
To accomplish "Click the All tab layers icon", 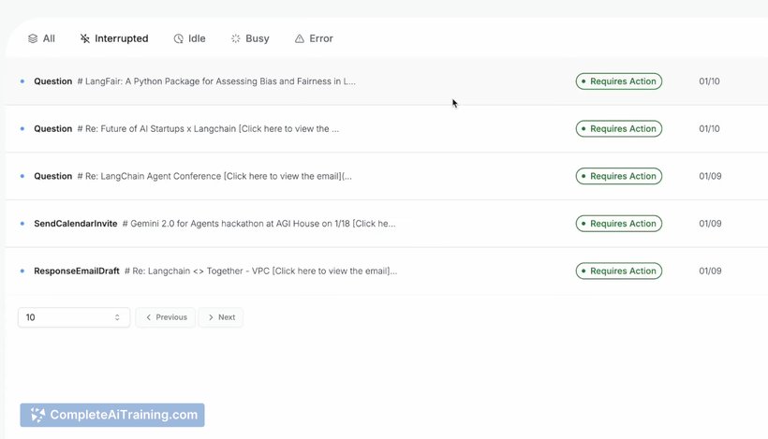I will [x=33, y=38].
